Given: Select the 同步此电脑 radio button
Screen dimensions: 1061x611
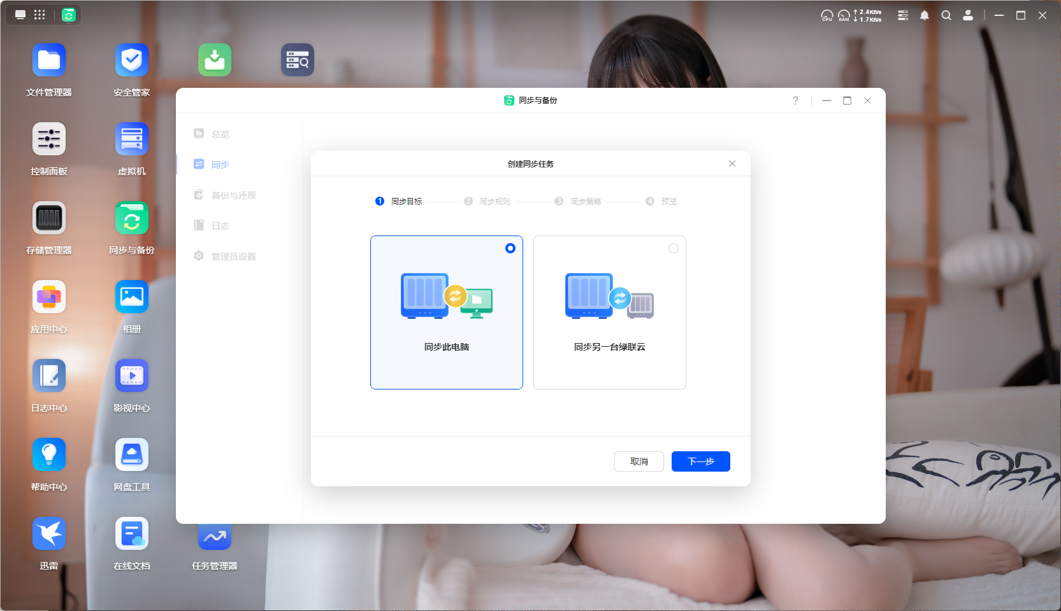Looking at the screenshot, I should tap(510, 248).
